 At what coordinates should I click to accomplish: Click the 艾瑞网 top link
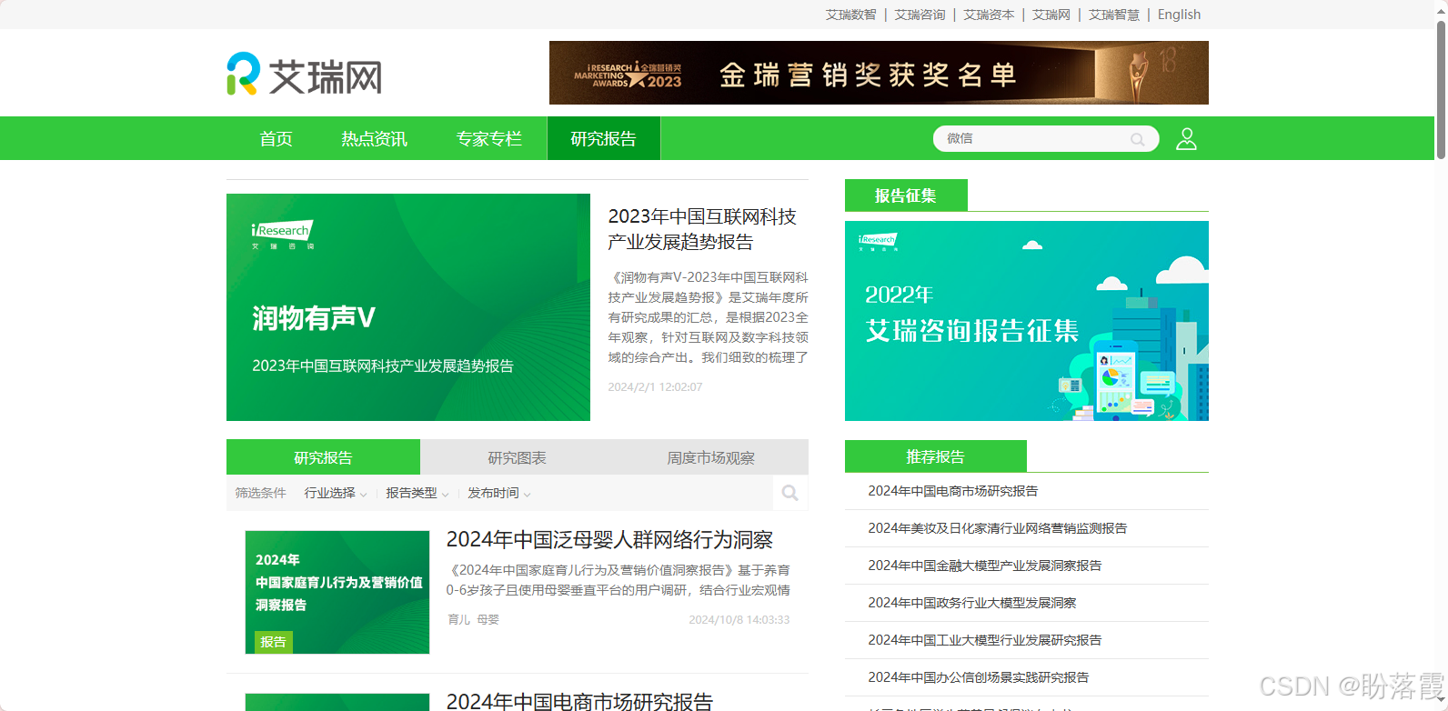pos(1051,15)
